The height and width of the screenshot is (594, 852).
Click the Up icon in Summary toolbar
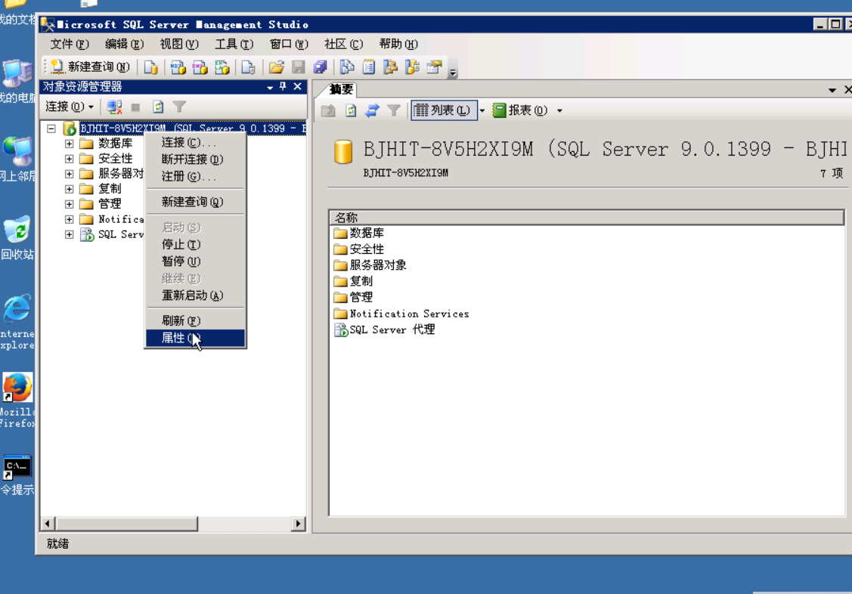[328, 111]
